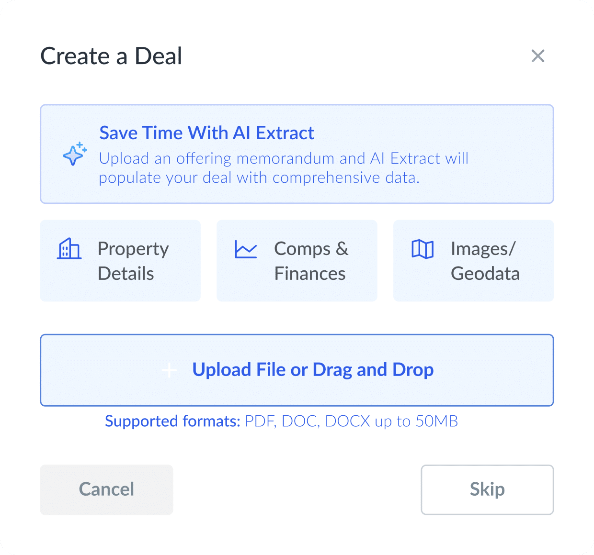
Task: Click Upload File or Drag and Drop text
Action: [x=313, y=370]
